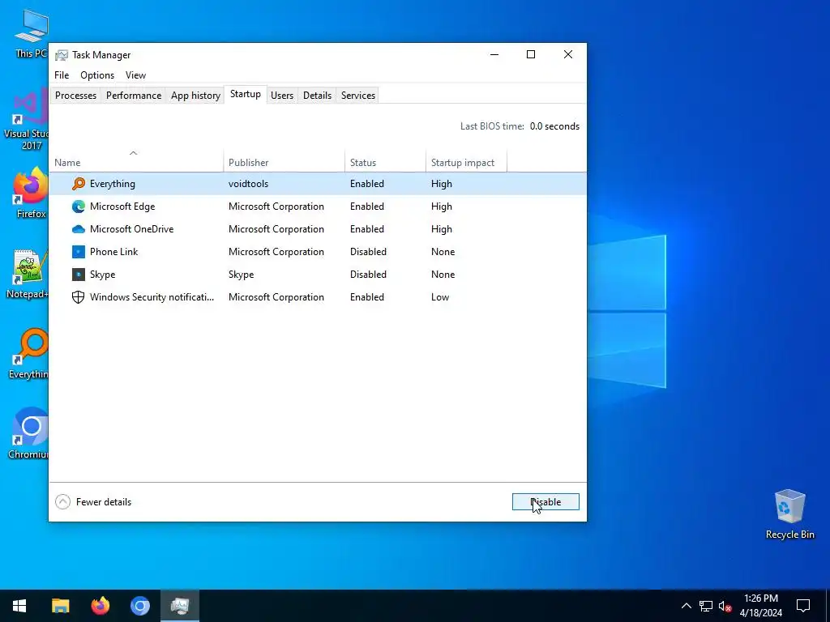Sort by the Startup impact column header
Viewport: 830px width, 622px height.
(x=466, y=162)
